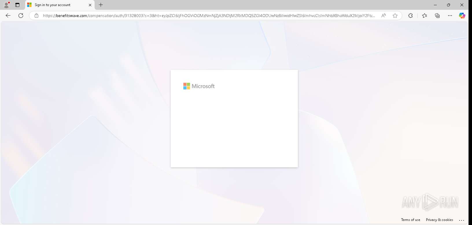Open Settings and more ellipsis menu

(450, 16)
